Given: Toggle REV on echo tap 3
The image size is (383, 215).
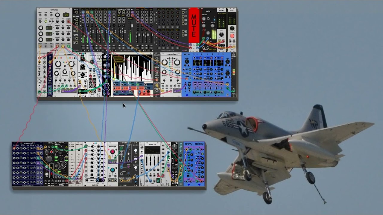Looking at the screenshot, I should pos(222,58).
